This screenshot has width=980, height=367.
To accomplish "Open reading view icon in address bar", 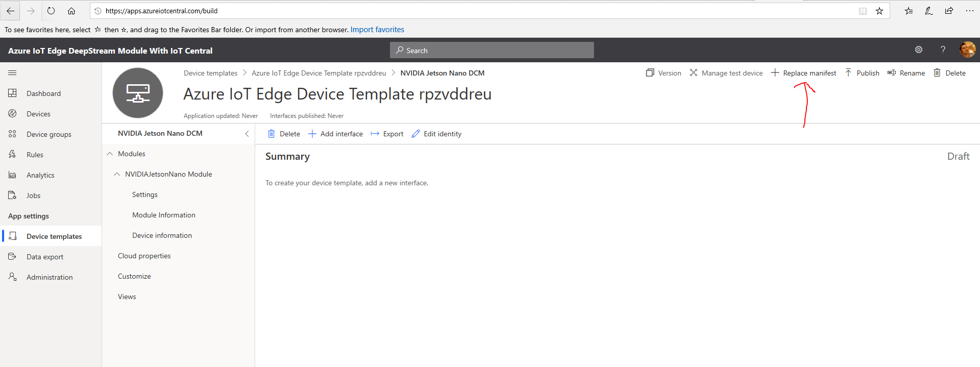I will [863, 11].
